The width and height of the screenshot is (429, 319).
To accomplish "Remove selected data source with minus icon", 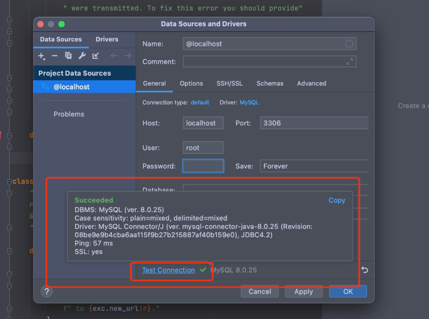I will click(x=55, y=56).
